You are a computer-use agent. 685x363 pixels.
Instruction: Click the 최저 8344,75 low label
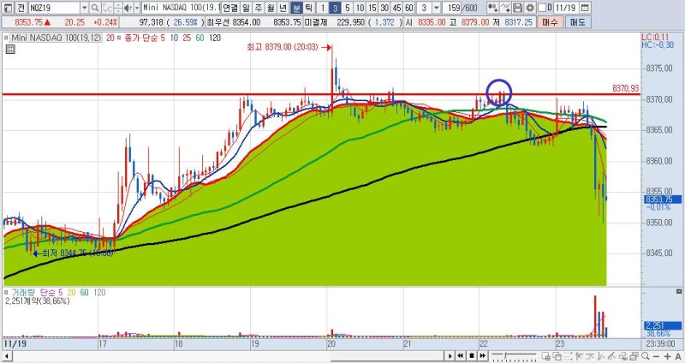coord(77,253)
